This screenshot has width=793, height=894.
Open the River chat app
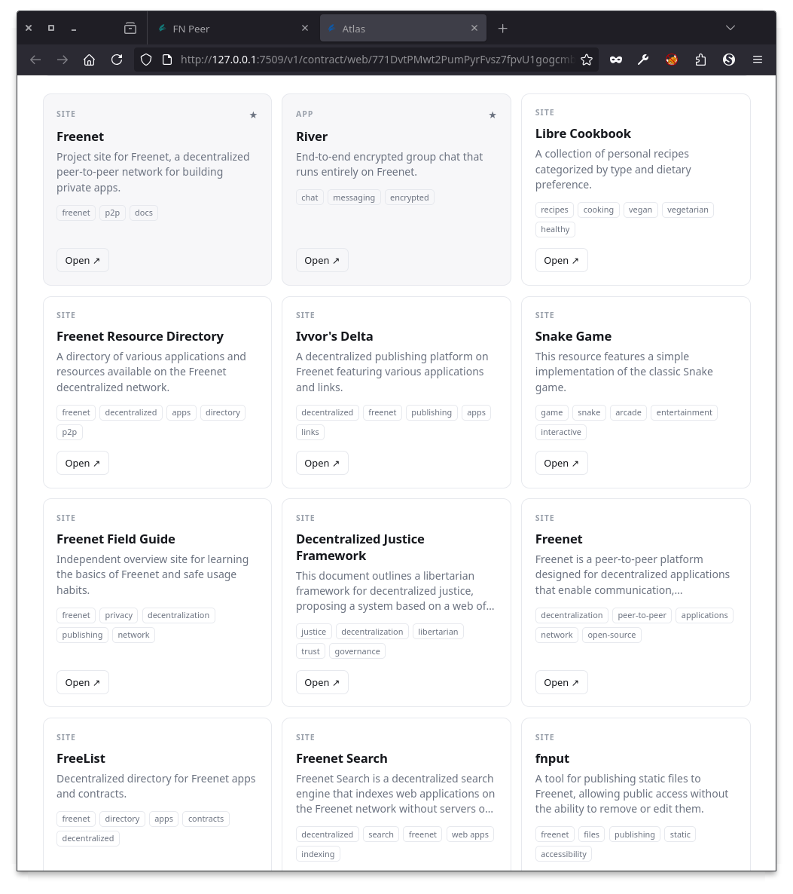322,261
